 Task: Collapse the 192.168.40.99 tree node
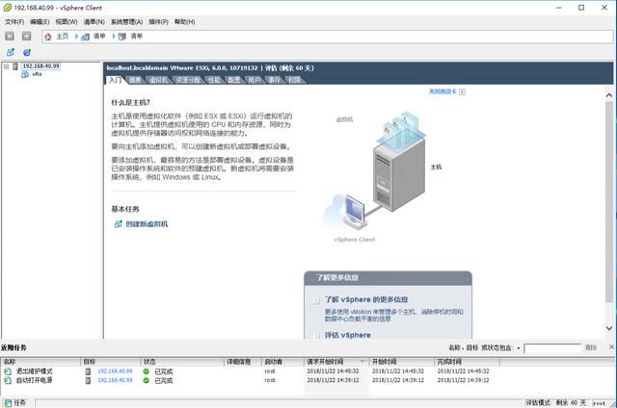click(x=7, y=66)
